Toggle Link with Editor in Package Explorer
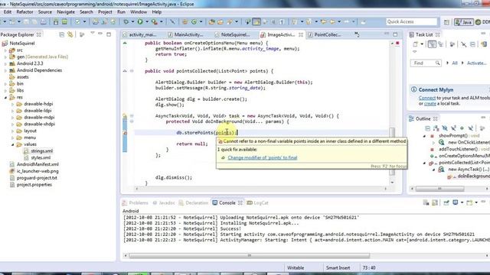Viewport: 490px width, 275px height. point(70,34)
